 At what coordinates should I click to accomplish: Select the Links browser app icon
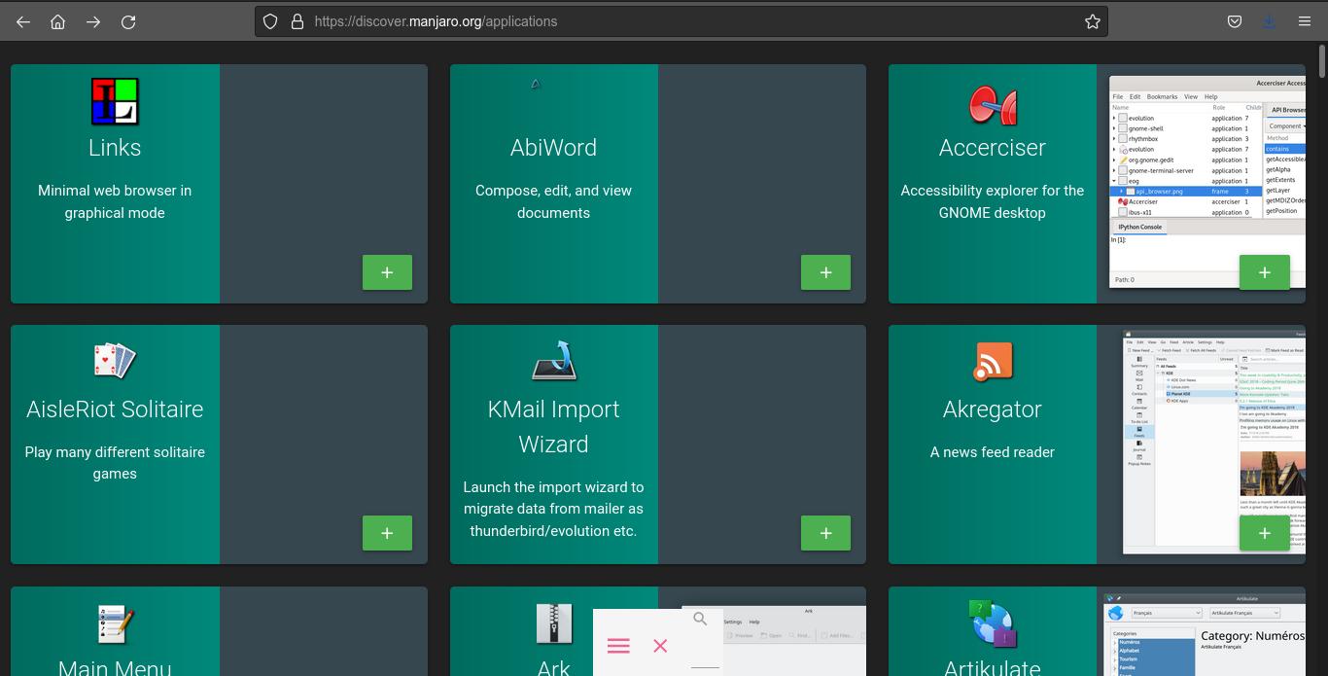pos(115,102)
